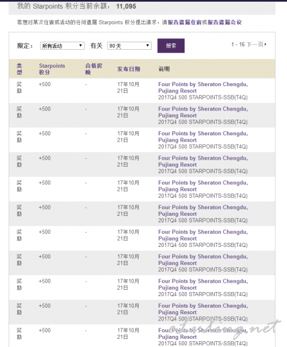Open third row Four Points Sheraton Chengdu link
This screenshot has height=347, width=287.
[x=203, y=136]
